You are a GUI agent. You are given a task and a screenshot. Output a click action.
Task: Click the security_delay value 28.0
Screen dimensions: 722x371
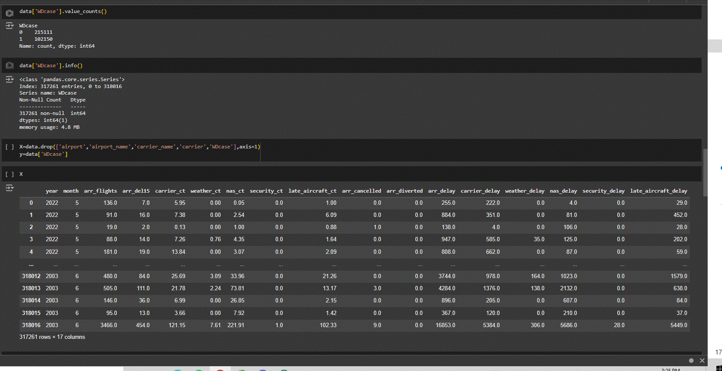(x=619, y=325)
